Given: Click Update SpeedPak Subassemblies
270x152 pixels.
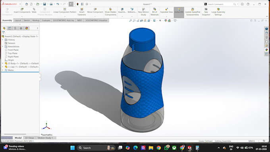Looking at the screenshot, I should click(193, 12).
